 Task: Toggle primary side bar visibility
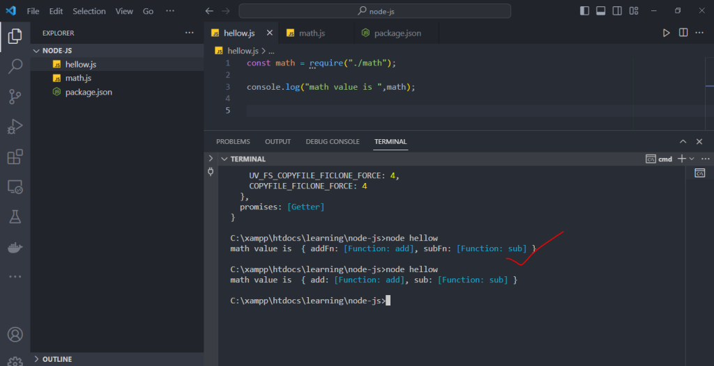coord(584,11)
